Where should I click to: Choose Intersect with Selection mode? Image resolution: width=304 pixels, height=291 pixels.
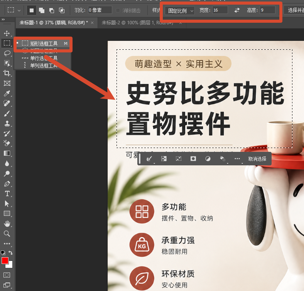point(62,10)
